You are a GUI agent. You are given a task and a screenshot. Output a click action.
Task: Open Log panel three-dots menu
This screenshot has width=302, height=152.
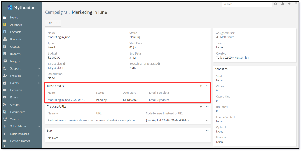[x=207, y=131]
